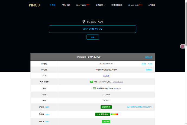Open the PING 检测 navigation item
The width and height of the screenshot is (187, 125).
tap(66, 5)
